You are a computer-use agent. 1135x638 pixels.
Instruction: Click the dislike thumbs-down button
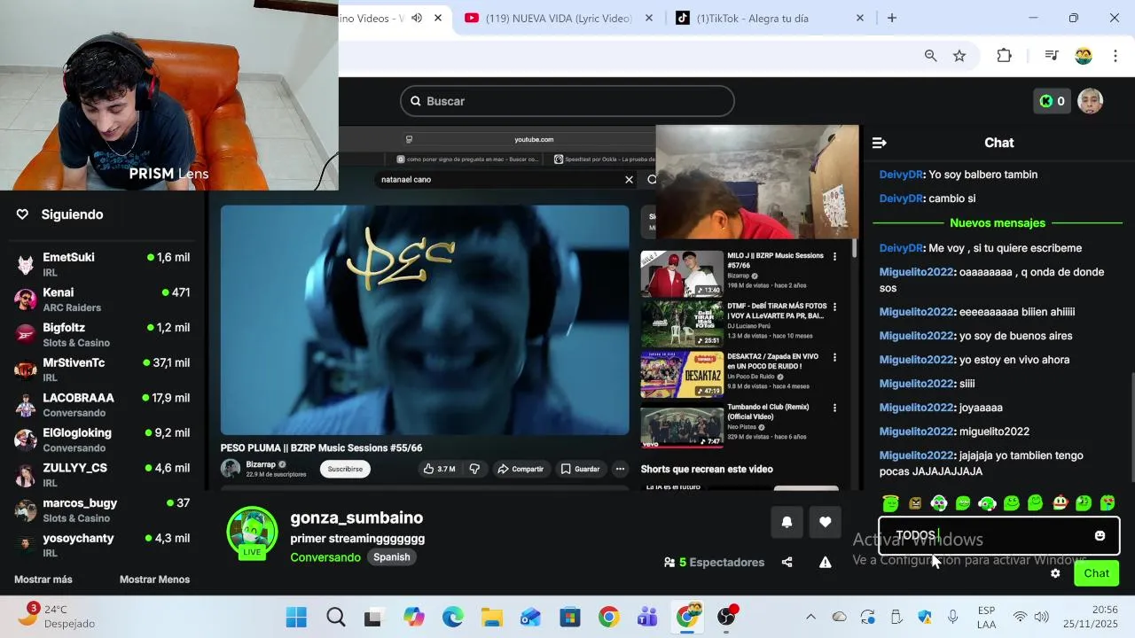click(x=474, y=469)
